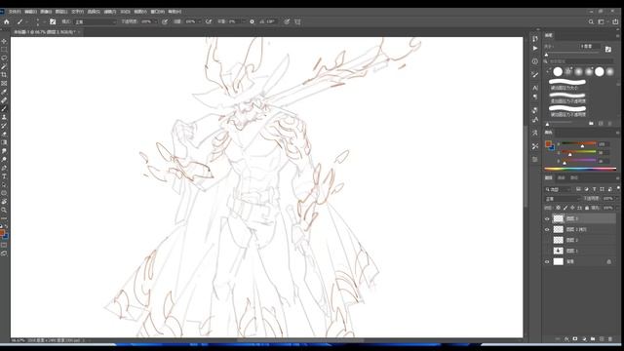
Task: Toggle the lock all button in Layers panel
Action: tap(587, 208)
